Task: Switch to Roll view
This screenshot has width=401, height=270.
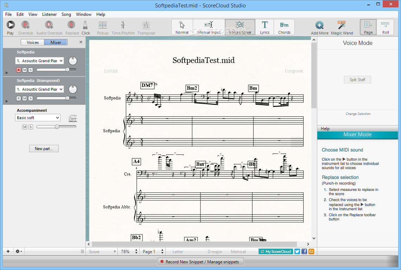Action: 386,27
